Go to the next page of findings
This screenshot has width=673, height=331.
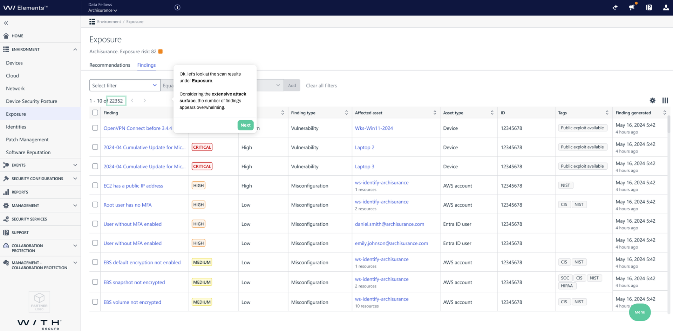pyautogui.click(x=145, y=101)
